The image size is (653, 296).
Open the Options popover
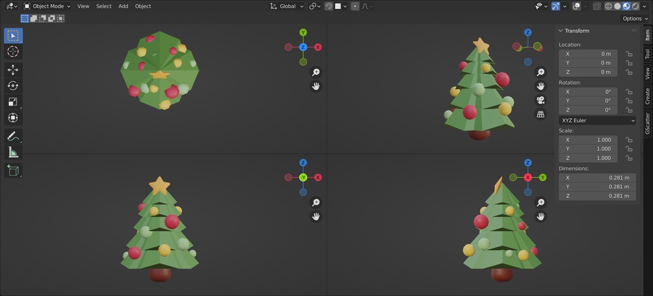pos(635,18)
